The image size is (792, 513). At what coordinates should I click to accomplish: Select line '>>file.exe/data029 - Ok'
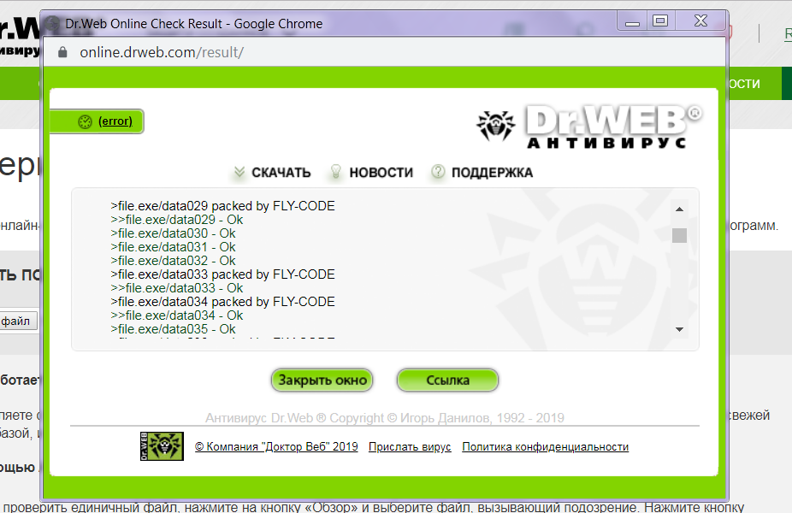point(177,220)
